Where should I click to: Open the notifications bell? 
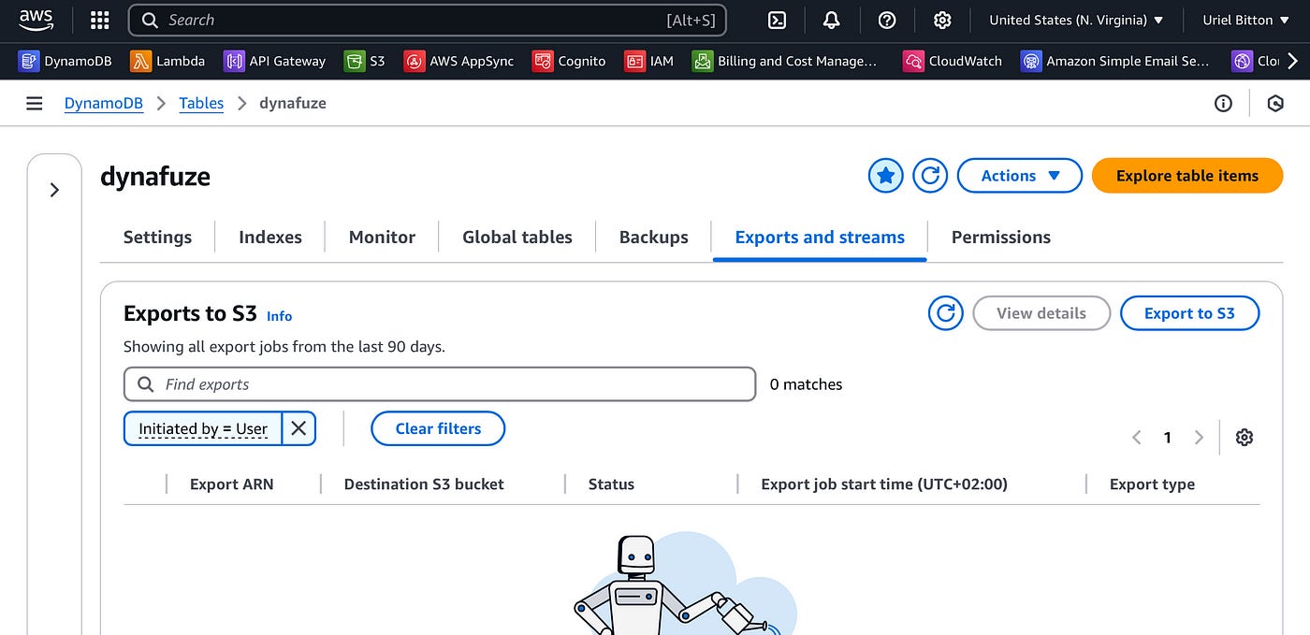[832, 20]
